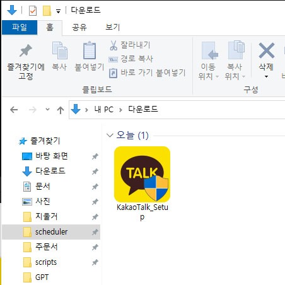Switch to the Share (공유) tab

[79, 28]
